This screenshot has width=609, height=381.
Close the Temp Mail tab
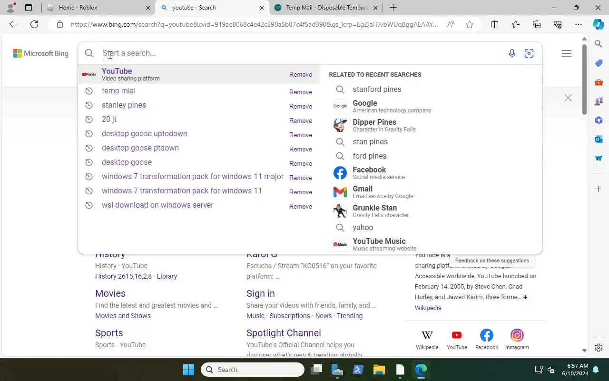point(375,8)
